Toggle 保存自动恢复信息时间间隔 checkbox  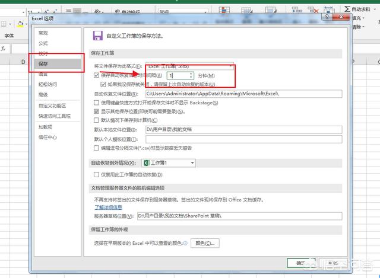click(x=96, y=75)
